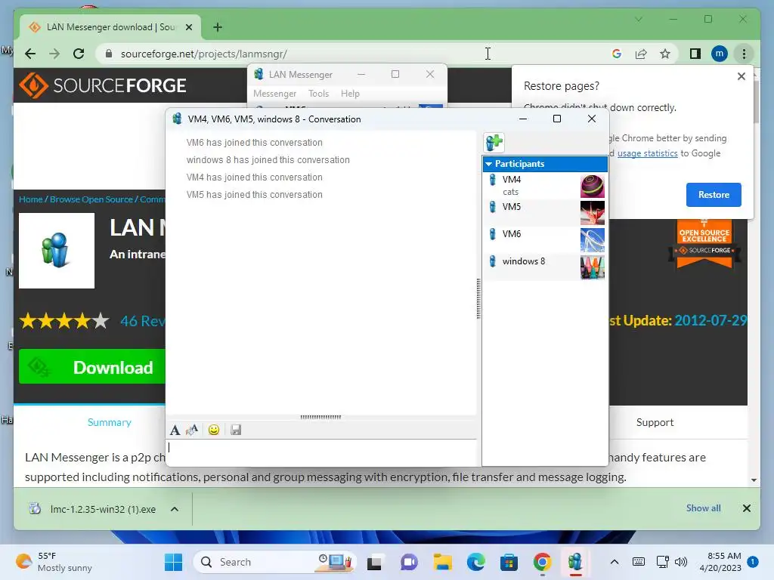Open the smiley emoticon picker

pyautogui.click(x=214, y=430)
